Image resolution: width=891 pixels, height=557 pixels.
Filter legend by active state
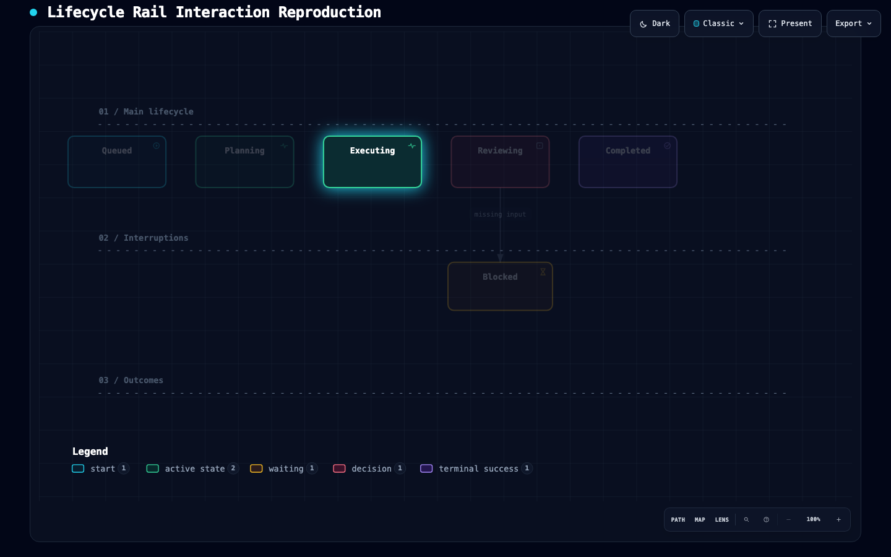click(x=192, y=468)
